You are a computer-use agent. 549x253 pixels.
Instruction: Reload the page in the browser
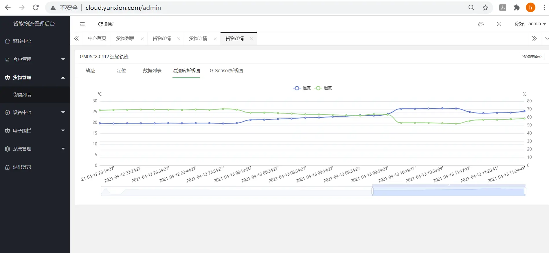tap(36, 8)
